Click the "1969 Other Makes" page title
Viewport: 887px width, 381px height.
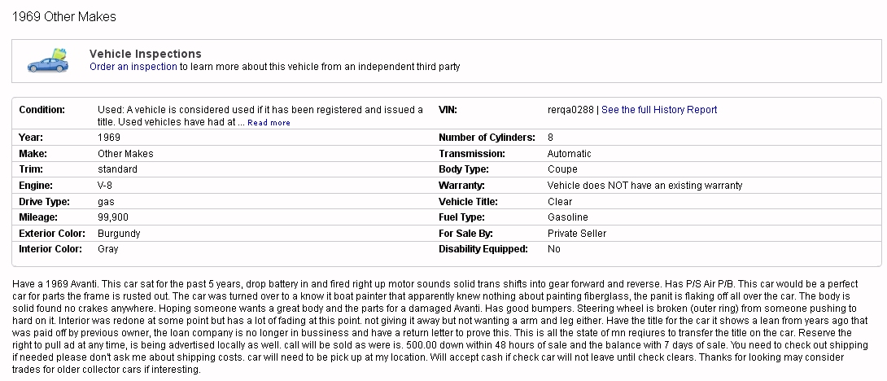click(64, 17)
